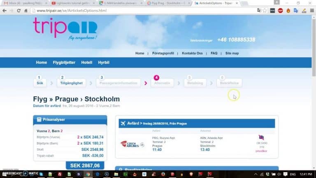Click the Skatt SEK 2548,96 value
The image size is (316, 178).
(x=92, y=150)
